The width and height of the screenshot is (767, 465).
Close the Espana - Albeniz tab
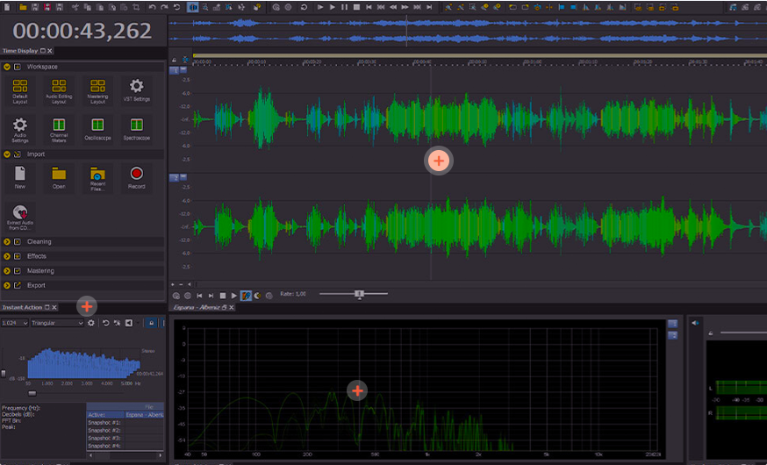point(232,307)
